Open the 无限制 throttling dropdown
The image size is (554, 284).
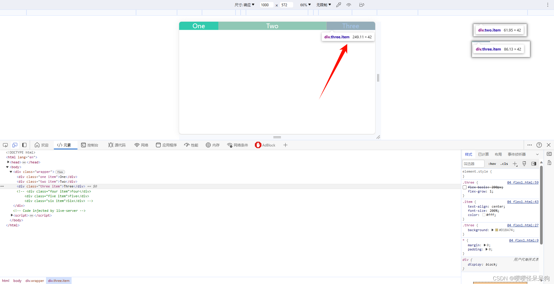[323, 5]
